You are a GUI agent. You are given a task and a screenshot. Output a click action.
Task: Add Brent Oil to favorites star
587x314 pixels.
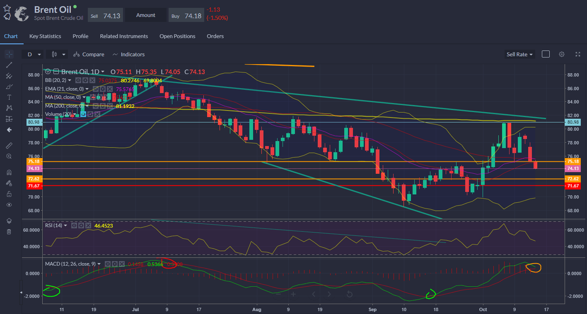tap(7, 8)
